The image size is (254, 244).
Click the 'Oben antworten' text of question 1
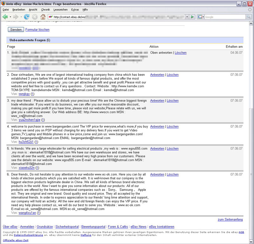coord(161,53)
